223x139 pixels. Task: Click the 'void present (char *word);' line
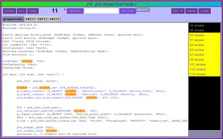coord(25,48)
